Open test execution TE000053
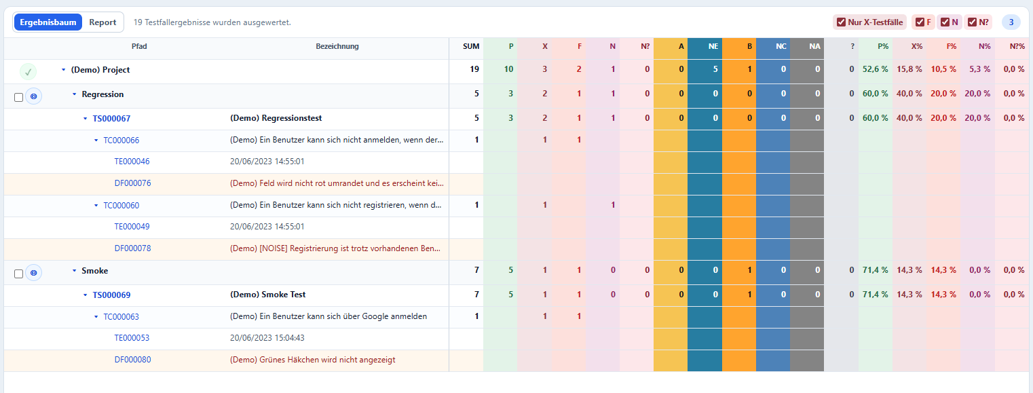1033x393 pixels. 132,338
